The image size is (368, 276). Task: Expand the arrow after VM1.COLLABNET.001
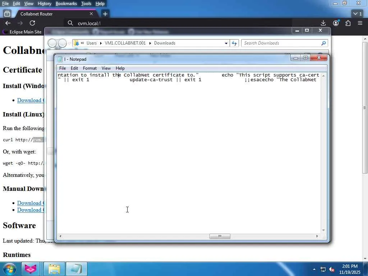click(x=150, y=43)
